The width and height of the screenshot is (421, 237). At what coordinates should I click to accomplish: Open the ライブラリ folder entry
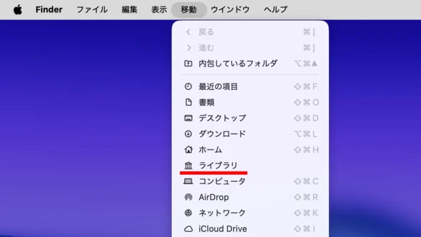tap(250, 166)
